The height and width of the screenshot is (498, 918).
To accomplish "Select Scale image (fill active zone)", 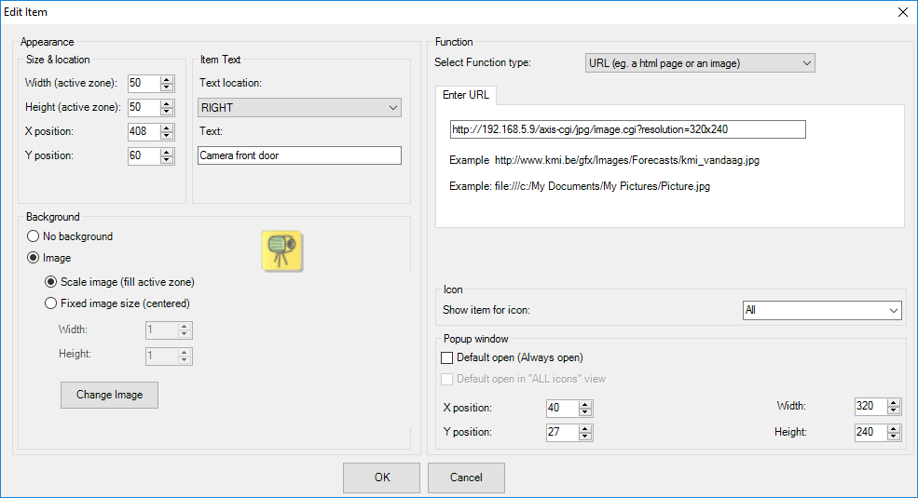I will pos(51,282).
